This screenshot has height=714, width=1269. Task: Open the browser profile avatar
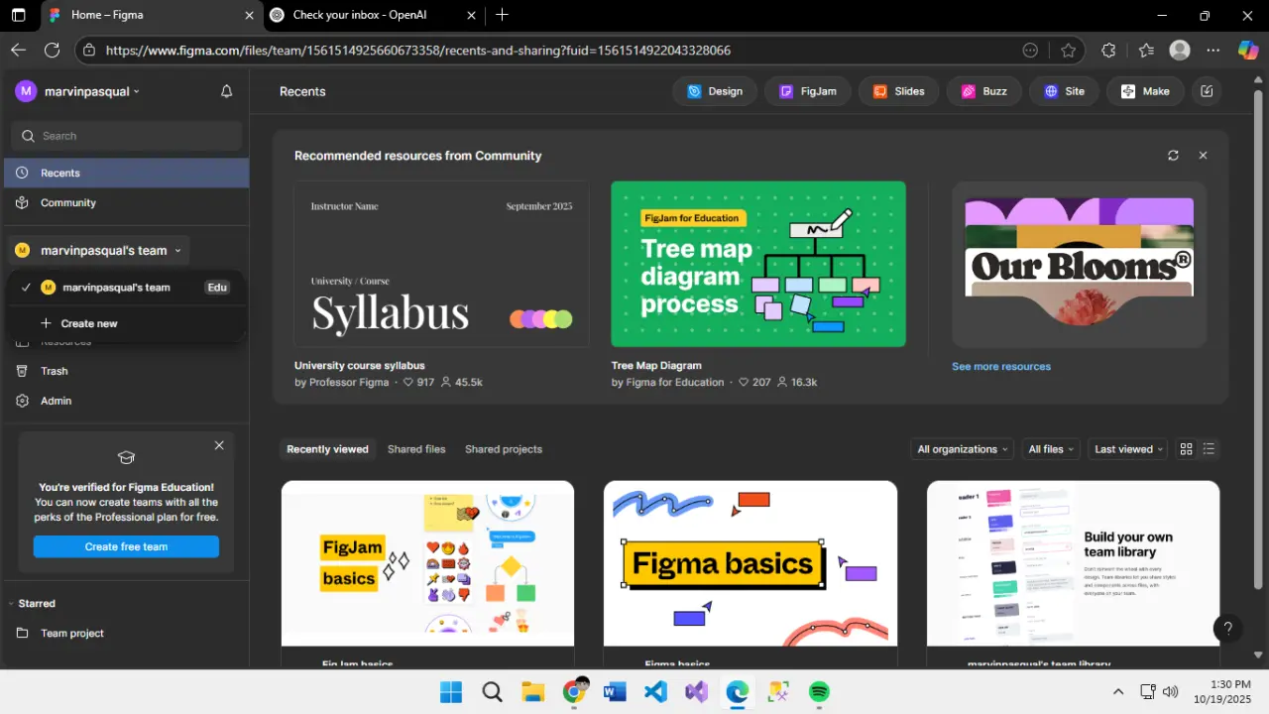pyautogui.click(x=1180, y=50)
